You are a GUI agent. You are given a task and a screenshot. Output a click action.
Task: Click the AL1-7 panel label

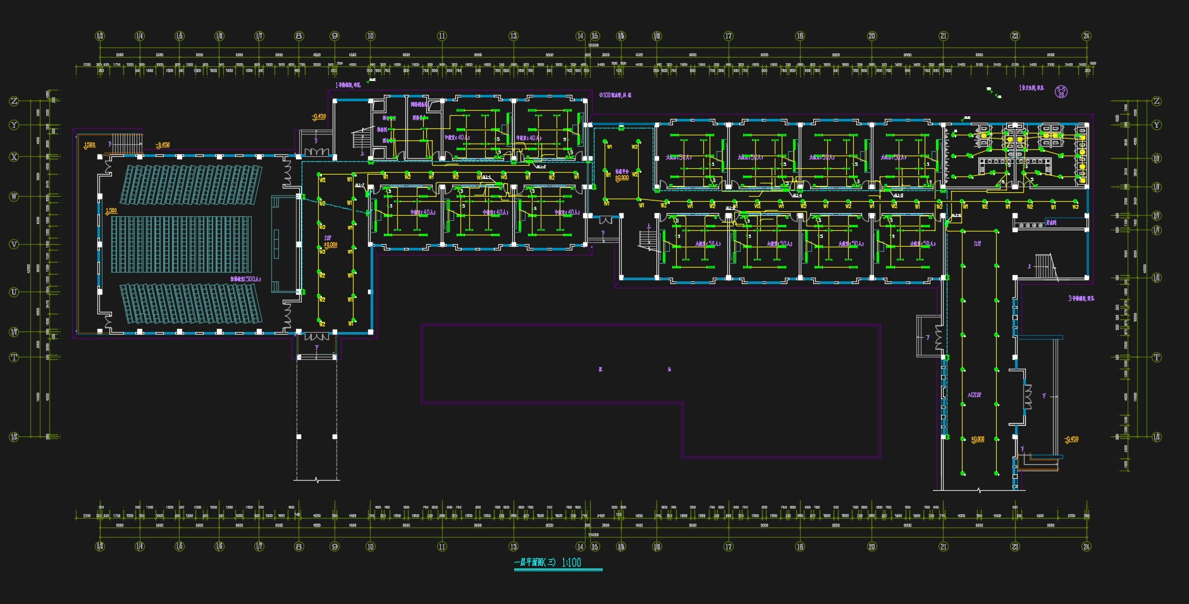360,185
